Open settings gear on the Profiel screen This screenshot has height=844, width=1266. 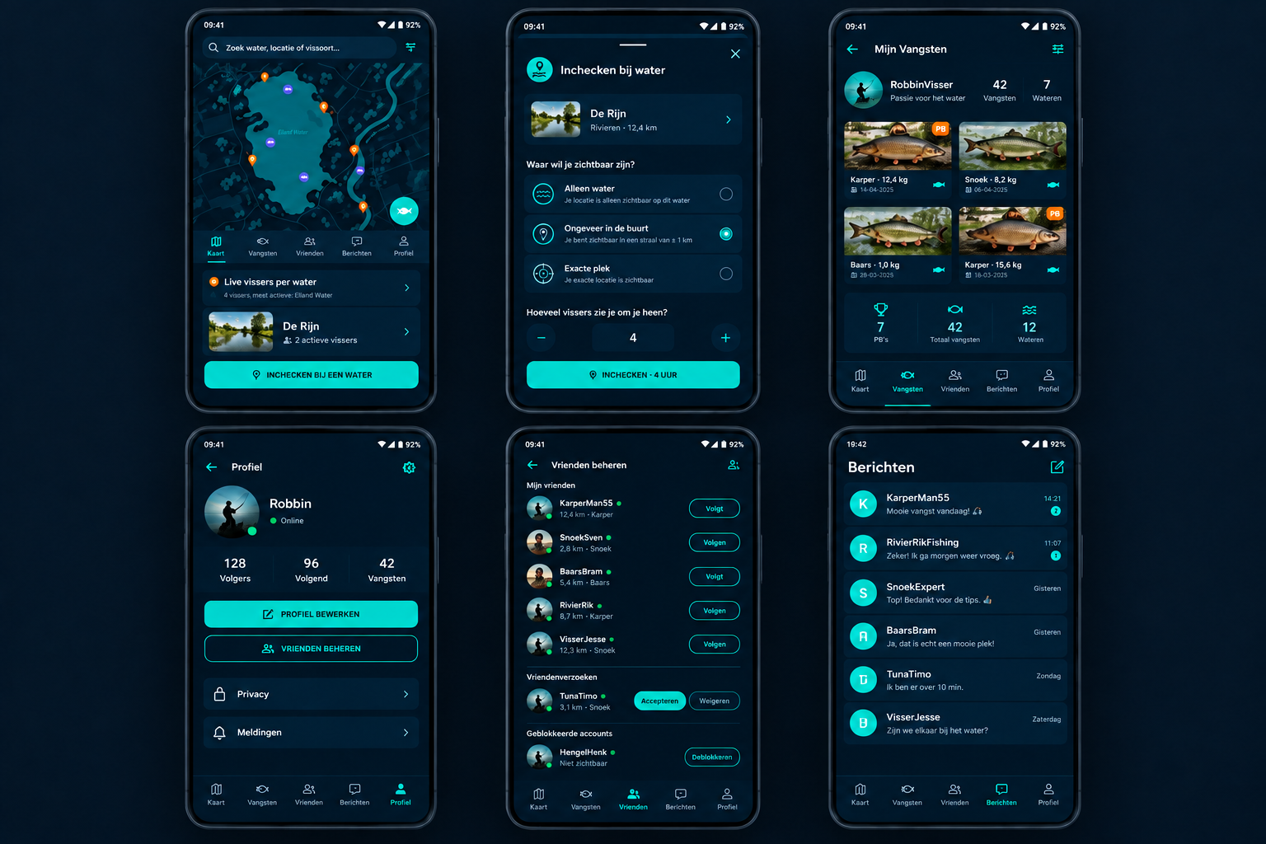(x=409, y=467)
